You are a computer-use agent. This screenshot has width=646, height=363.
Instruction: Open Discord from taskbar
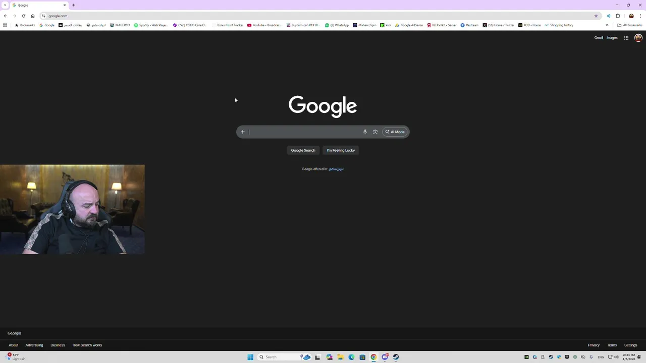tap(385, 357)
